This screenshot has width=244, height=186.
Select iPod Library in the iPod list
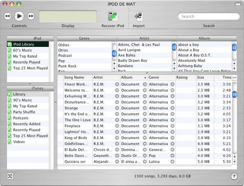click(28, 44)
